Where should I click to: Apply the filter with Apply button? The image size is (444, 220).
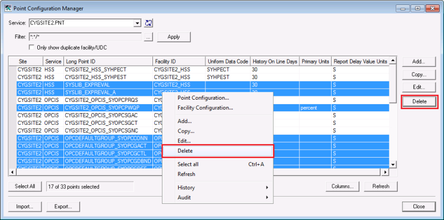(x=174, y=37)
